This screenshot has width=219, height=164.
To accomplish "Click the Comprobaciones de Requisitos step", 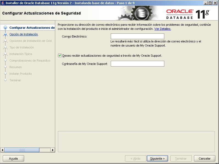I will (30, 61).
